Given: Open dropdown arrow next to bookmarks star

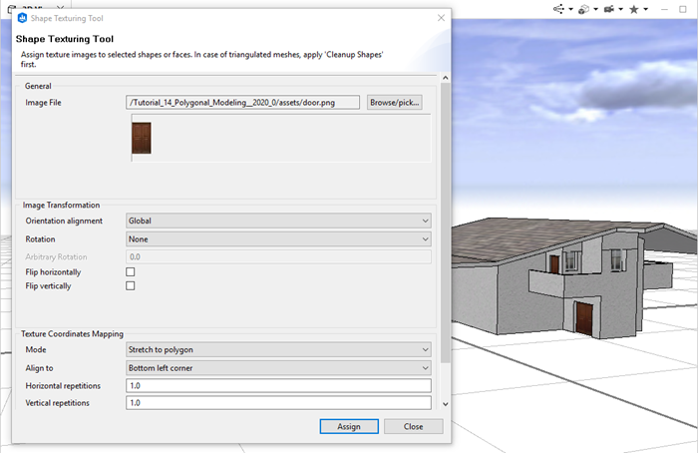Looking at the screenshot, I should 646,10.
